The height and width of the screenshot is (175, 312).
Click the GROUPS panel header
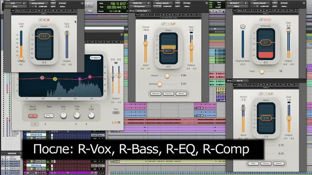[x=12, y=154]
